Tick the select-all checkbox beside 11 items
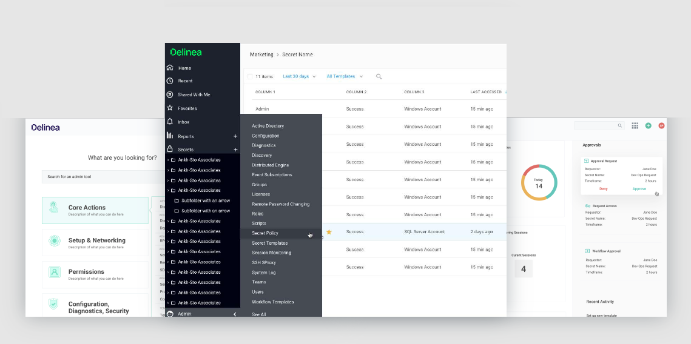The image size is (691, 344). [250, 76]
